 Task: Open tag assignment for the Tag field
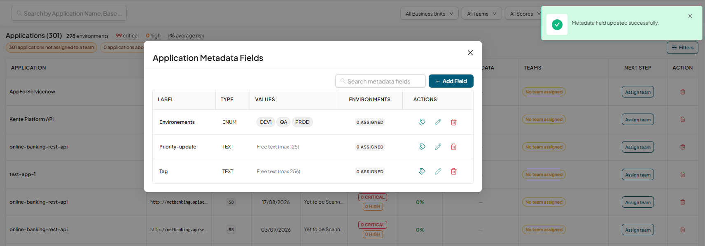tap(422, 172)
